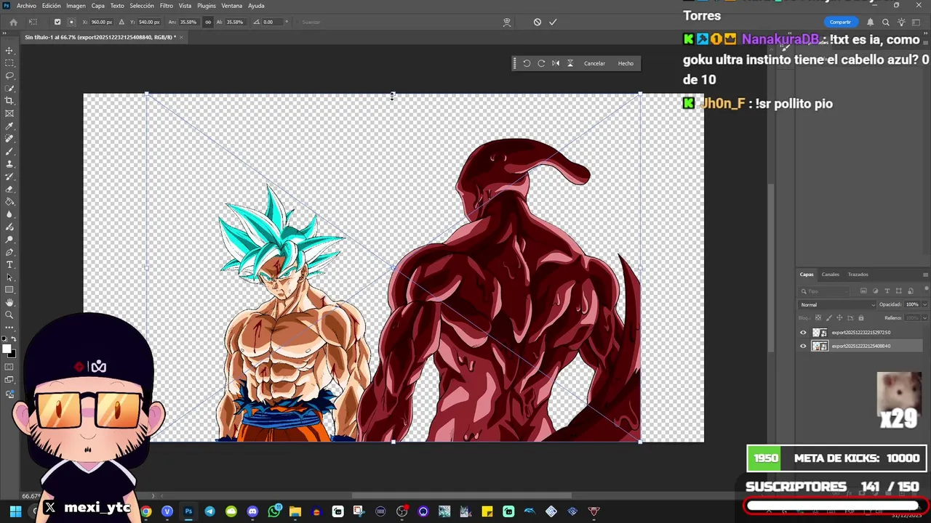Click rotate counterclockwise in floating taskbar

527,63
